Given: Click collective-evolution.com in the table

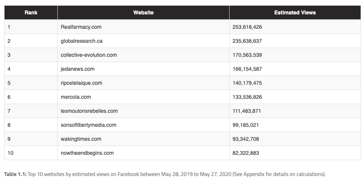Looking at the screenshot, I should point(89,55).
